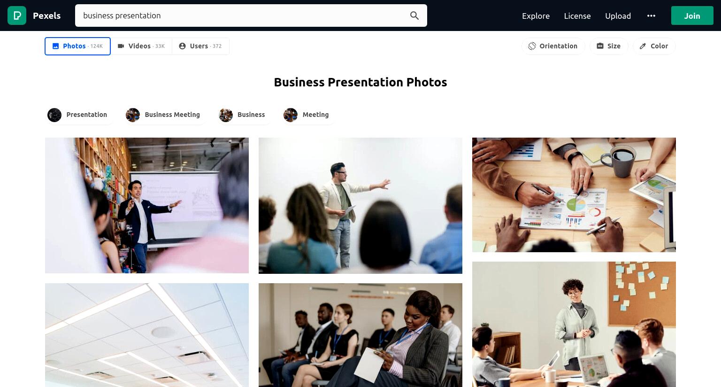This screenshot has height=387, width=721.
Task: Click the magnifying glass search icon
Action: pos(414,15)
